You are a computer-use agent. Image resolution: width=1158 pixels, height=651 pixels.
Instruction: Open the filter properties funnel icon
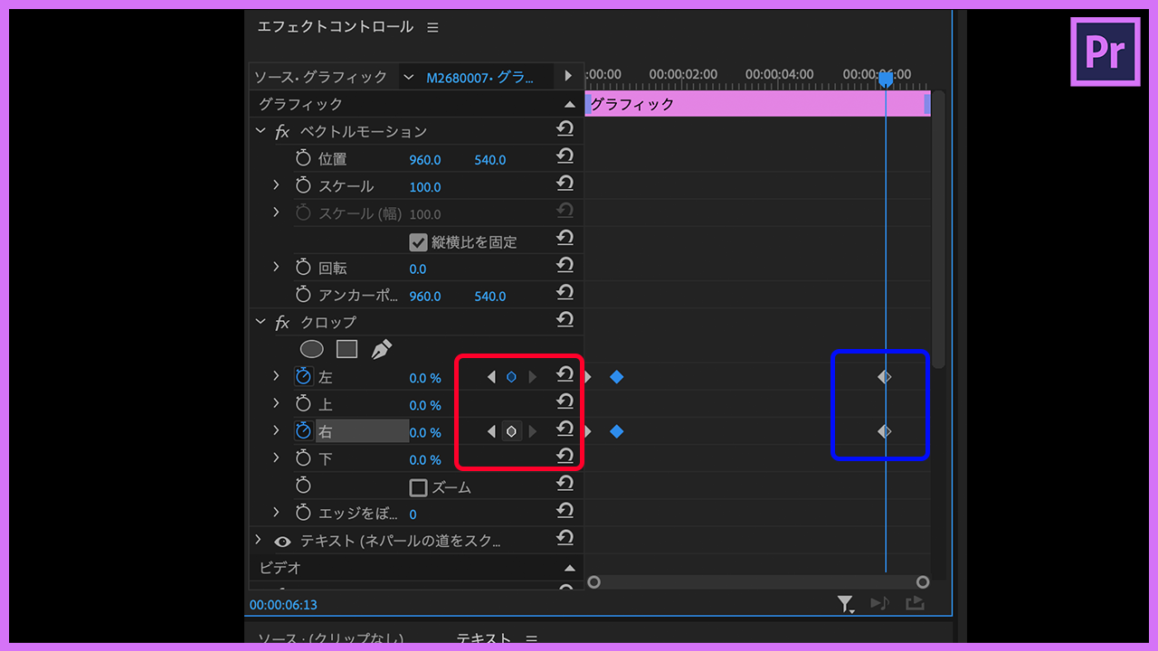point(845,604)
